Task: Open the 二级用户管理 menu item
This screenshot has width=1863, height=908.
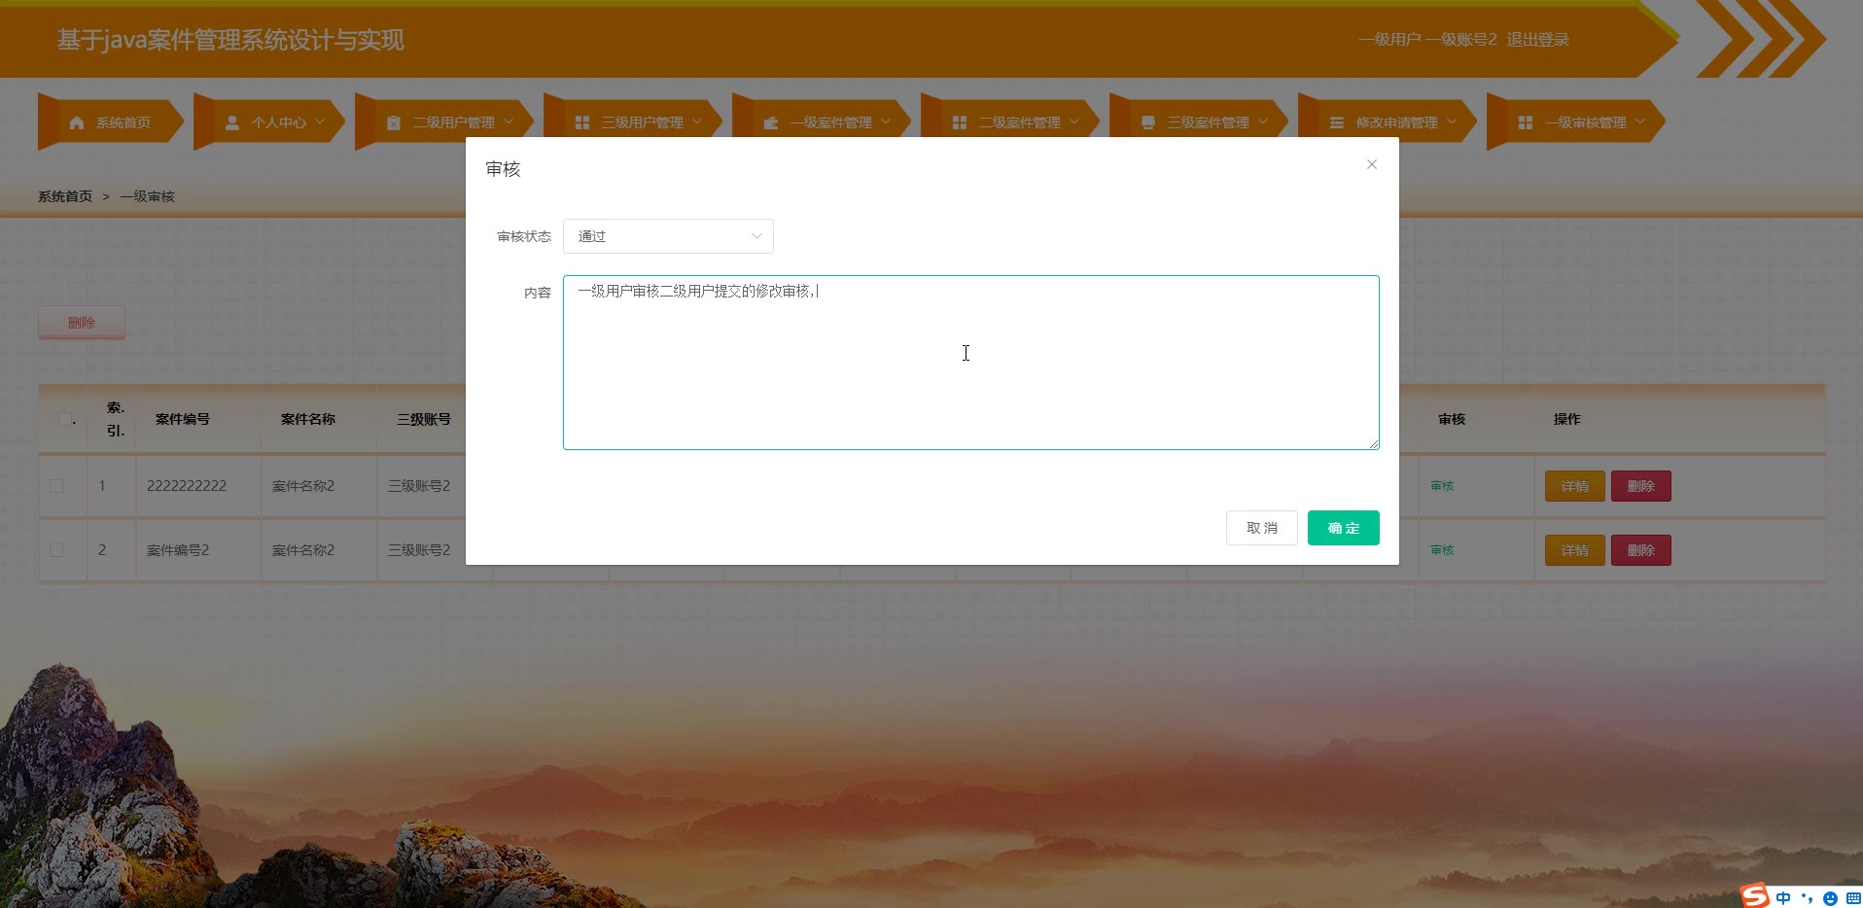Action: pos(445,122)
